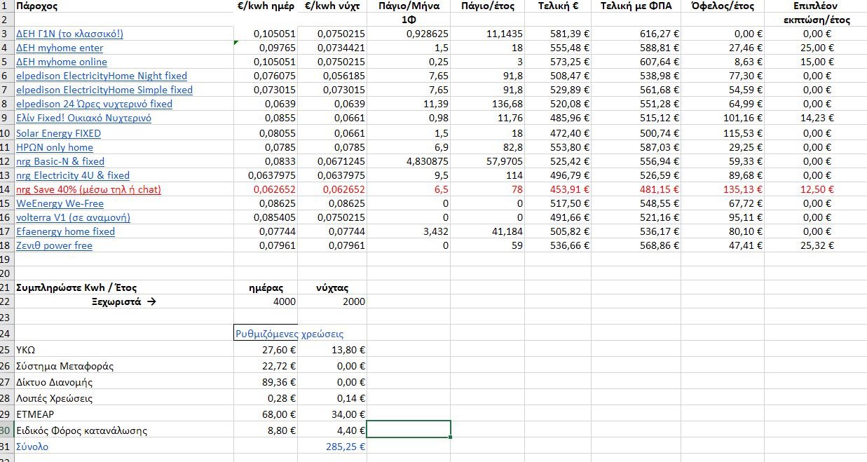The image size is (867, 462).
Task: Select the Ρυθμιζόμενες χρεώσεις heading cell
Action: coord(266,334)
